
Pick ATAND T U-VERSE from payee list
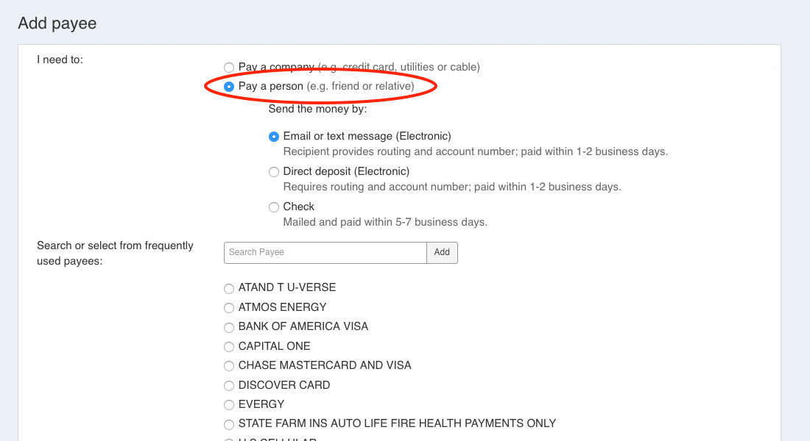click(229, 288)
